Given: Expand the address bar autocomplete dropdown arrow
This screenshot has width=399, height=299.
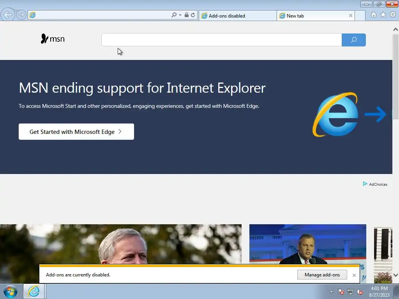Looking at the screenshot, I should [x=180, y=15].
